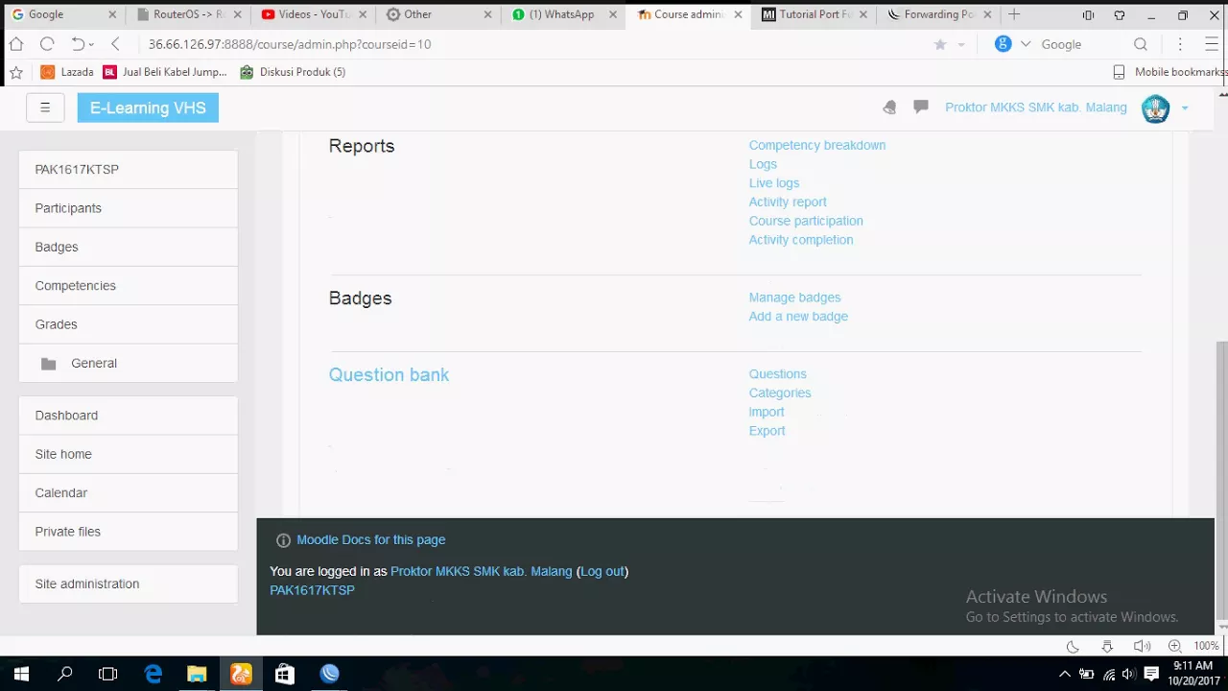Open the Live logs link

tap(774, 183)
